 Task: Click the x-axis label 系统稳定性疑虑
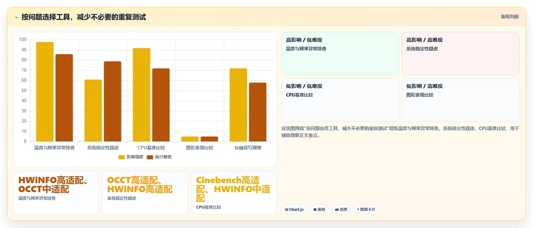[x=103, y=148]
